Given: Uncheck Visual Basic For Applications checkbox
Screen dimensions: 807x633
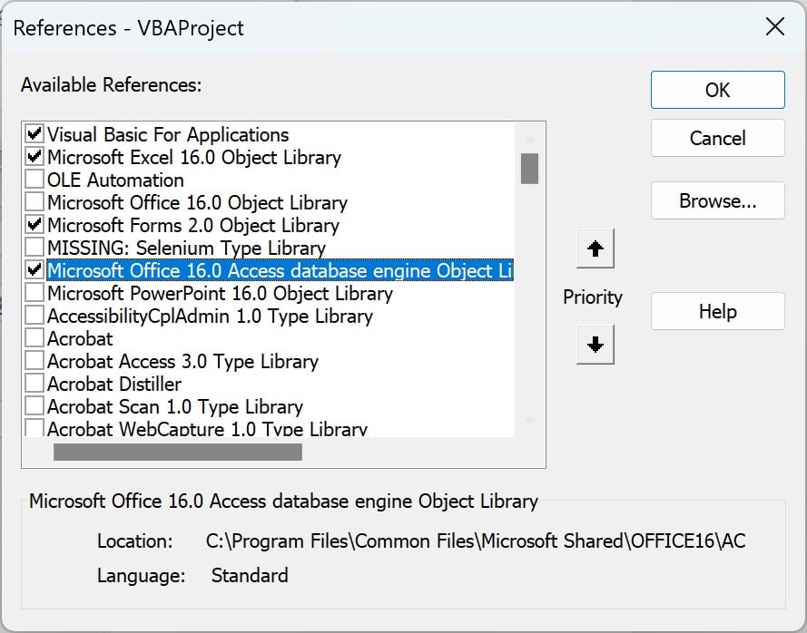Looking at the screenshot, I should tap(34, 134).
